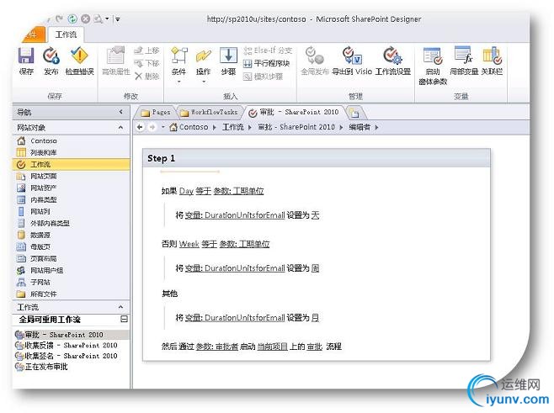This screenshot has height=413, width=554.
Task: Open 局部变量 local variables
Action: (x=464, y=61)
